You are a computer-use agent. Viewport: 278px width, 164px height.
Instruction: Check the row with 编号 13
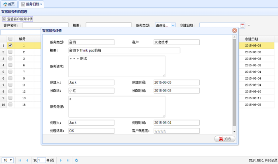[x=10, y=98]
